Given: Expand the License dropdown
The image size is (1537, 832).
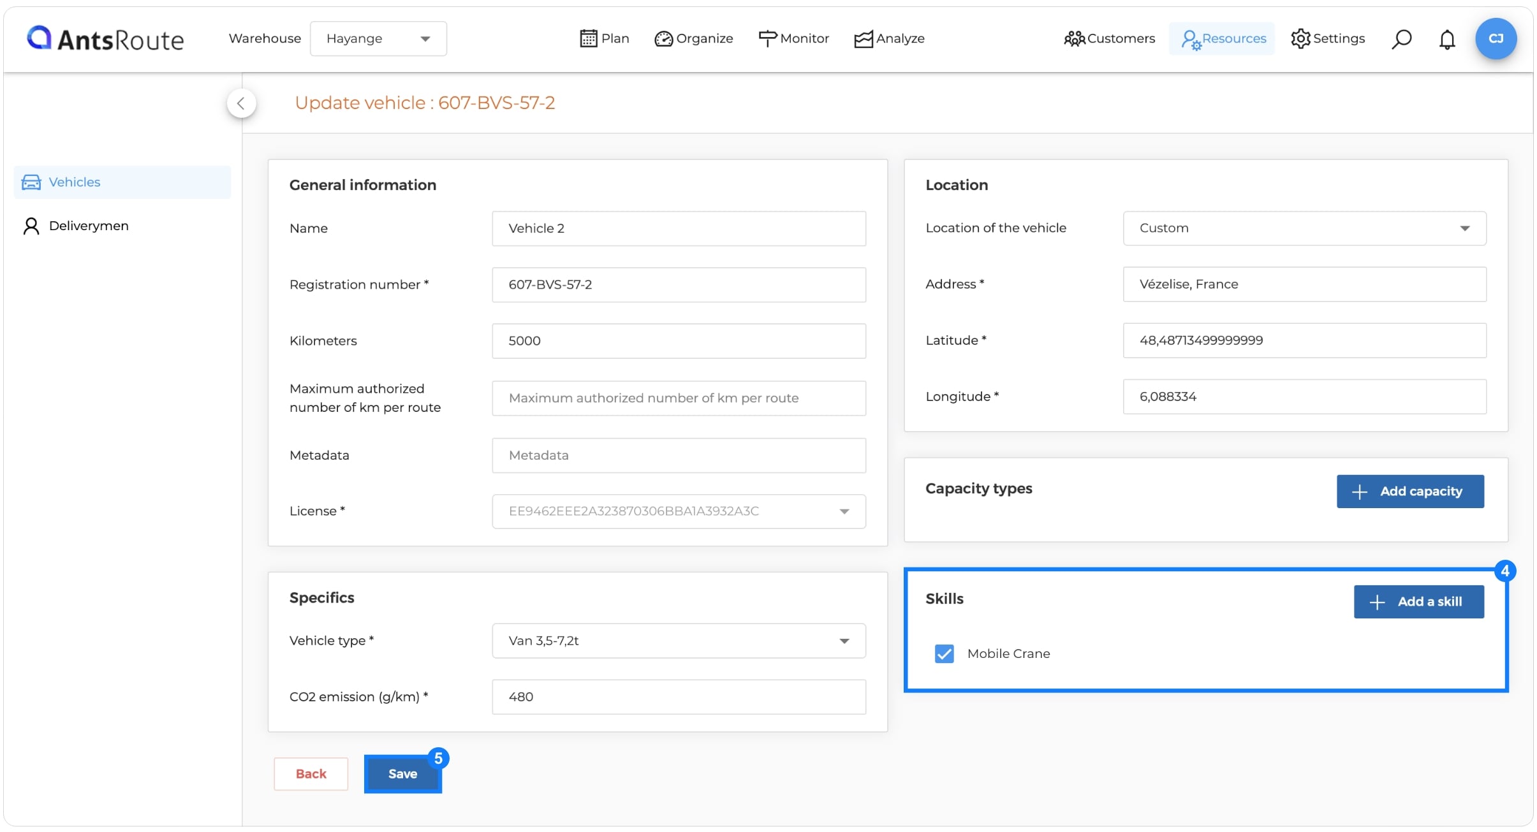Looking at the screenshot, I should (x=679, y=511).
